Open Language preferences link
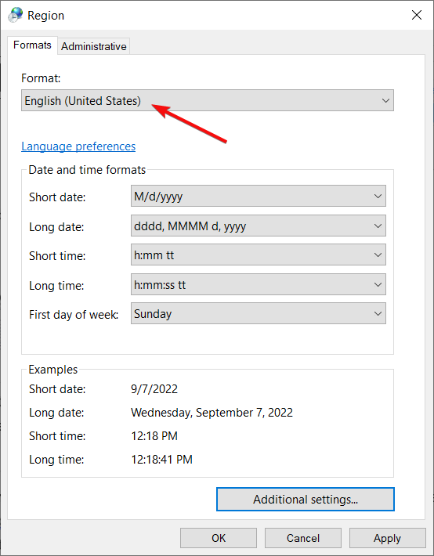This screenshot has width=434, height=556. [78, 146]
